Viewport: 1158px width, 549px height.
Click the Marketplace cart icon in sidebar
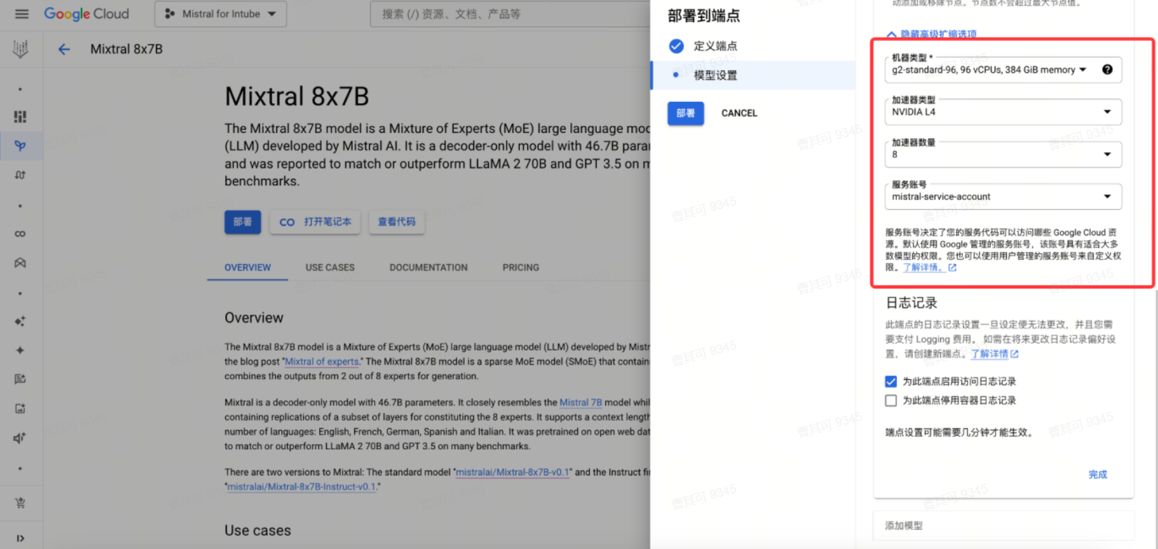point(20,503)
